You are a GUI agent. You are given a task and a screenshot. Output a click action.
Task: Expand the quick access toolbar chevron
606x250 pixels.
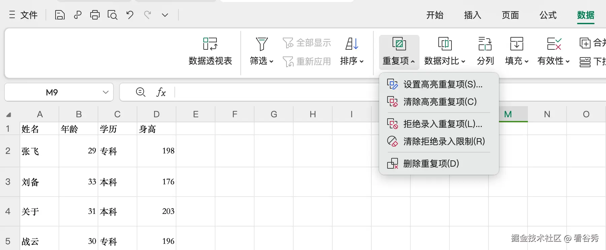pos(165,15)
